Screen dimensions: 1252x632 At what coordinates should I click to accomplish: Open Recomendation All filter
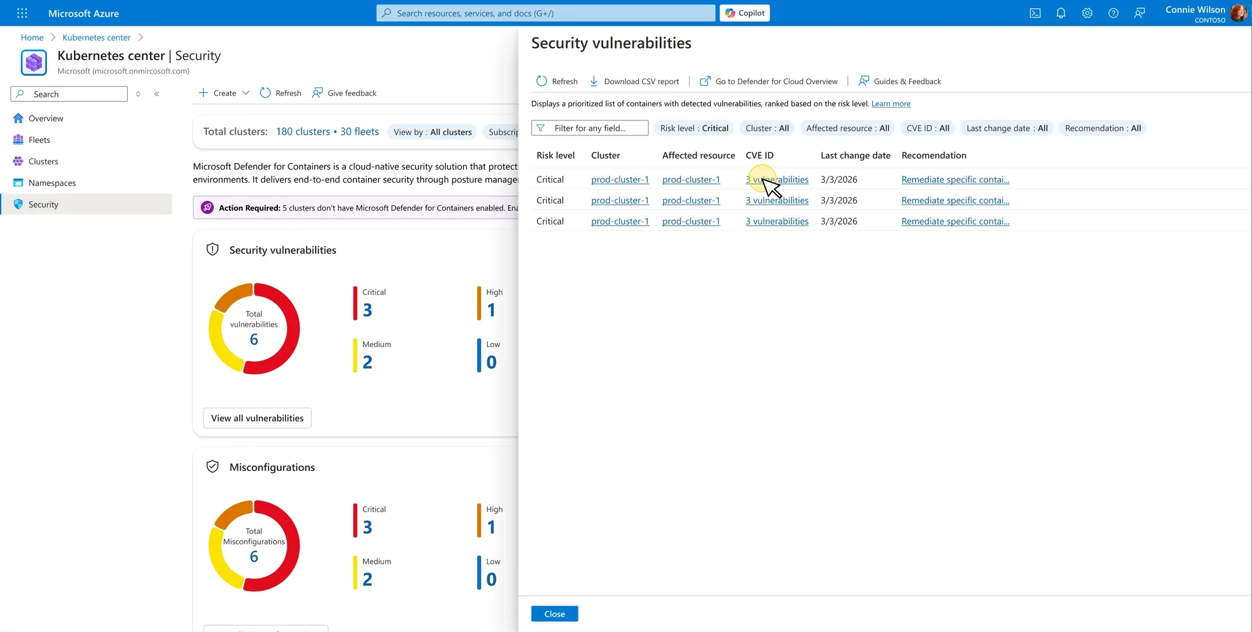[x=1103, y=128]
